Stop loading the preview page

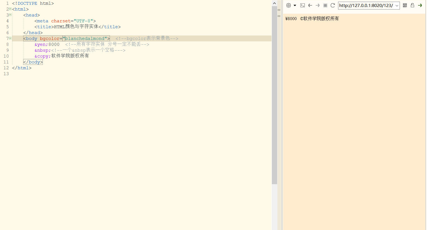325,5
